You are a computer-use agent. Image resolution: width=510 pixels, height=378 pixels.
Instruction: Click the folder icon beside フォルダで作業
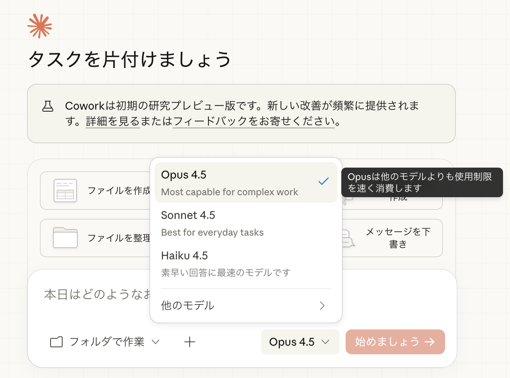[56, 342]
